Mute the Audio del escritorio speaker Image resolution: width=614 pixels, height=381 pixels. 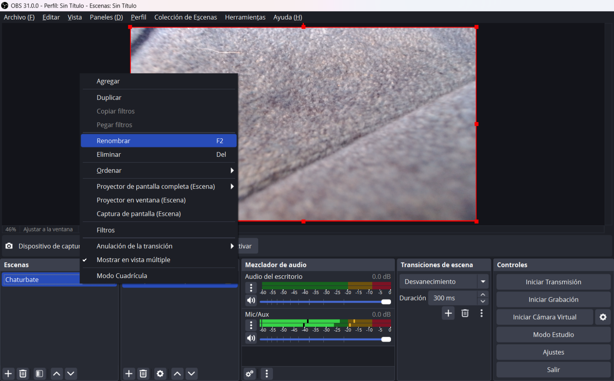pos(251,300)
